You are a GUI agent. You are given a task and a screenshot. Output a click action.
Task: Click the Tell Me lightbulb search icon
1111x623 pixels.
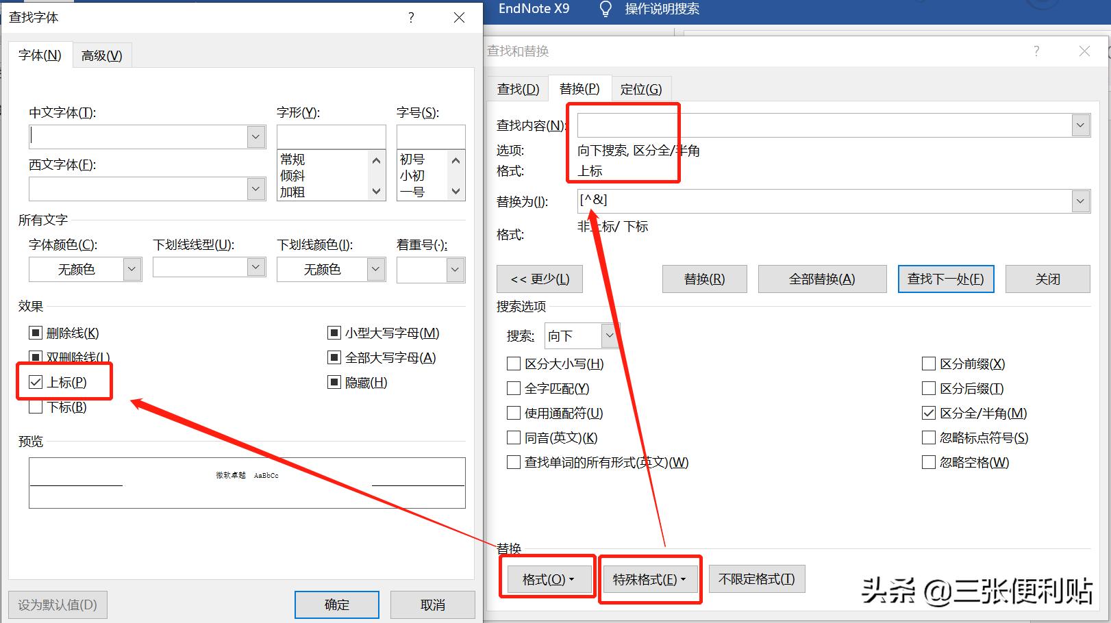pos(606,9)
